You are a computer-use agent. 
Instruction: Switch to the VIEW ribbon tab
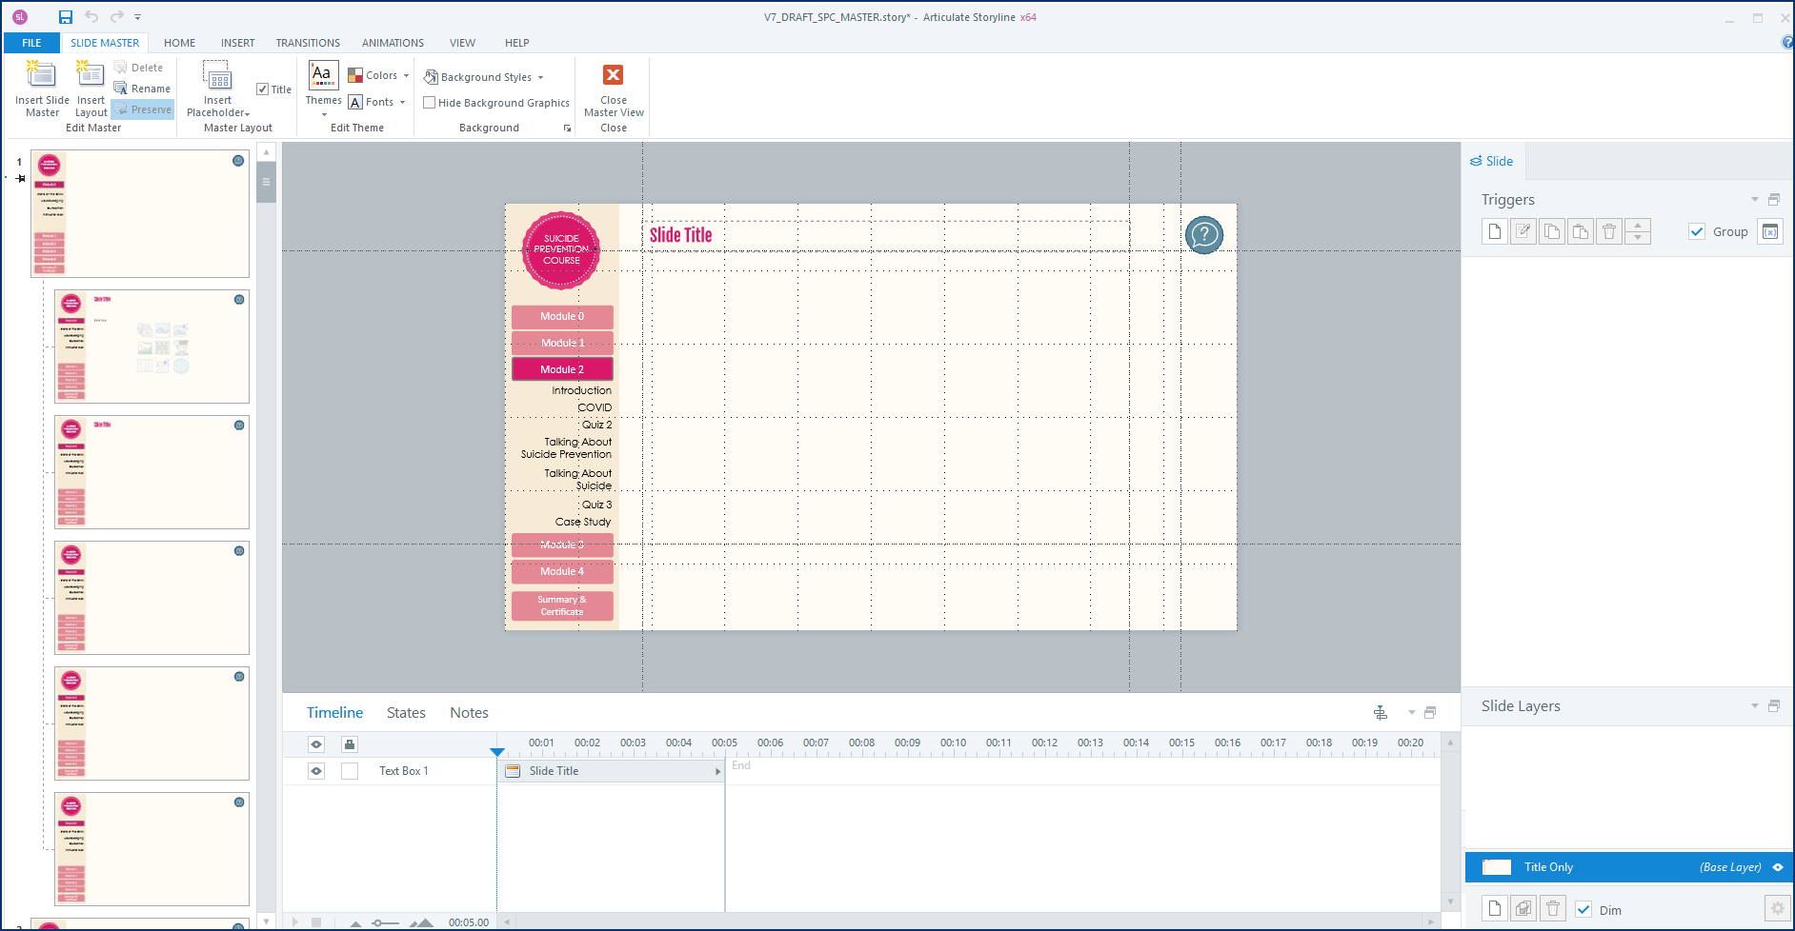[462, 43]
